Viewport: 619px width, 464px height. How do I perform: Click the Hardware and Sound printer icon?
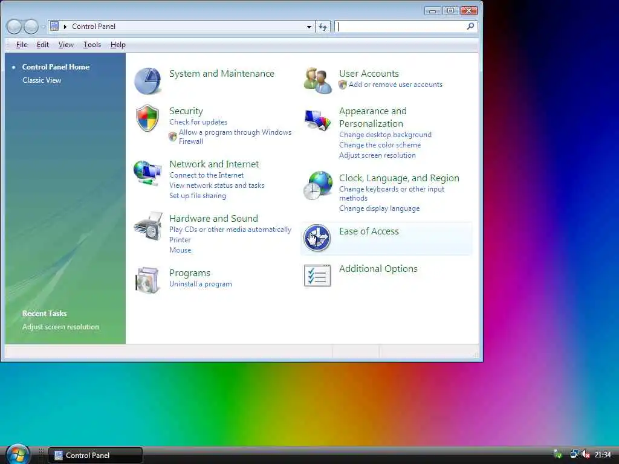(x=147, y=226)
